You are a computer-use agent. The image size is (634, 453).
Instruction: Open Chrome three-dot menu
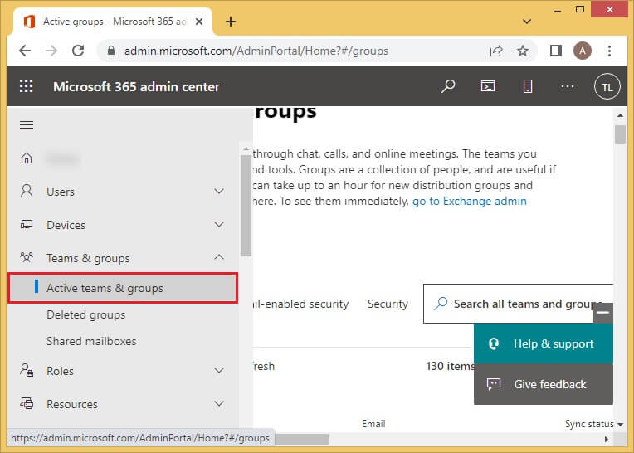click(609, 51)
